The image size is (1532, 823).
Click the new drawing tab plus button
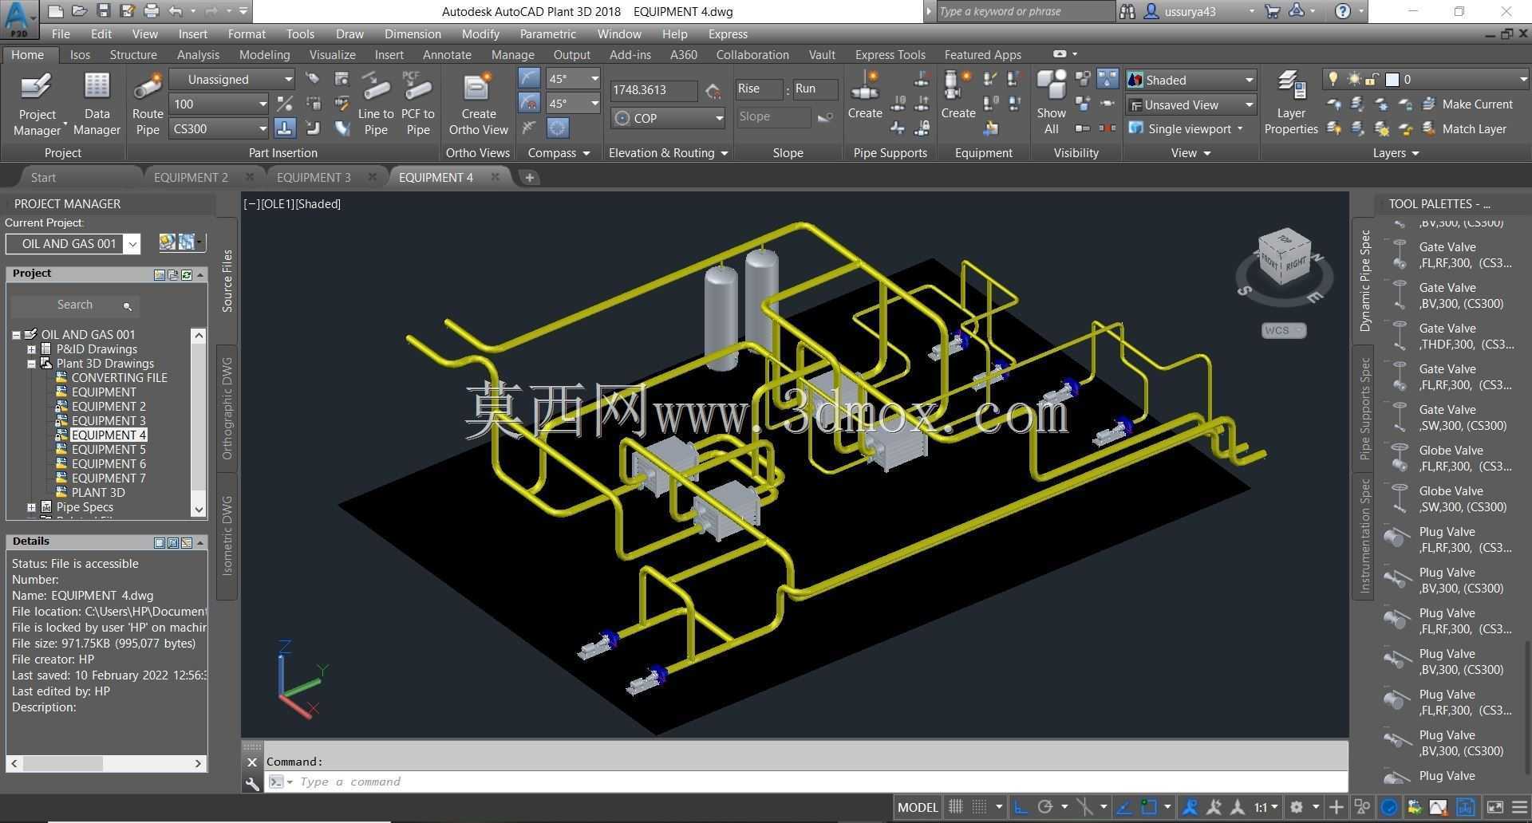[529, 177]
